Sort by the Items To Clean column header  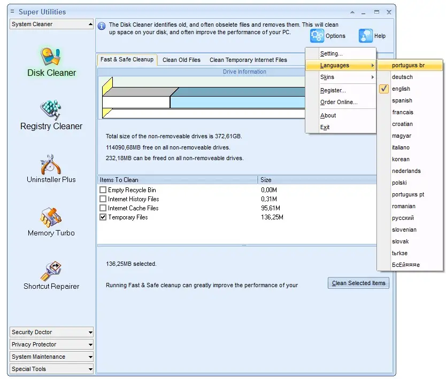[178, 180]
